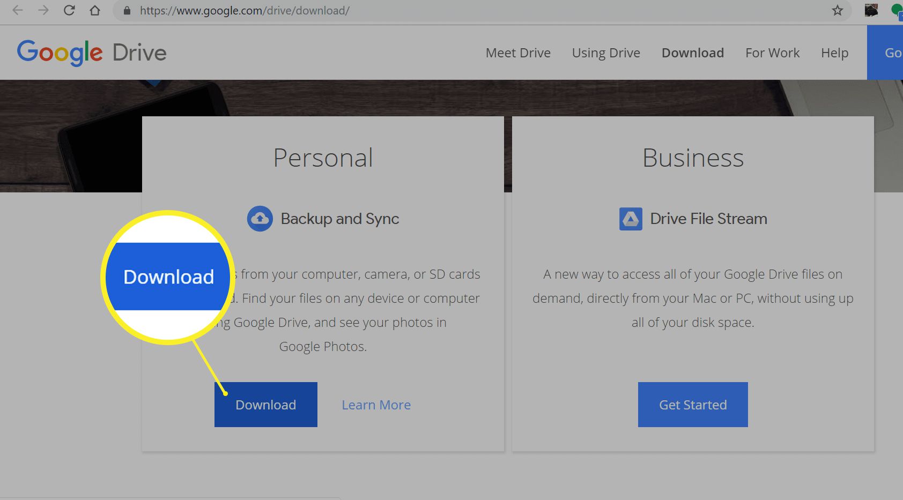This screenshot has height=500, width=903.
Task: Bookmark this page with the star icon
Action: coord(838,10)
